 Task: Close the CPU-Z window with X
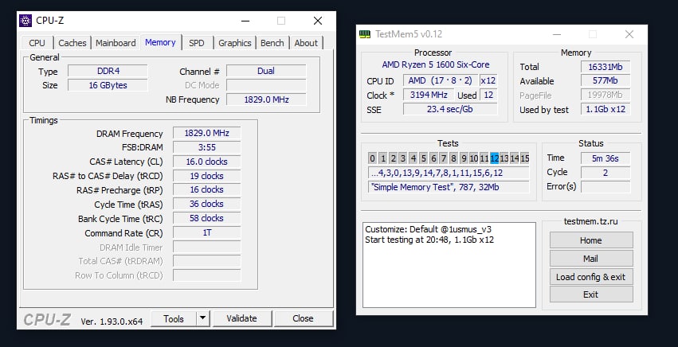318,21
